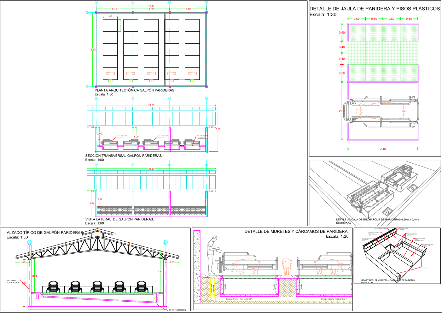Select the 'Ducto Nivel de Agua 6"' pipe label
The height and width of the screenshot is (313, 442).
coord(213,288)
